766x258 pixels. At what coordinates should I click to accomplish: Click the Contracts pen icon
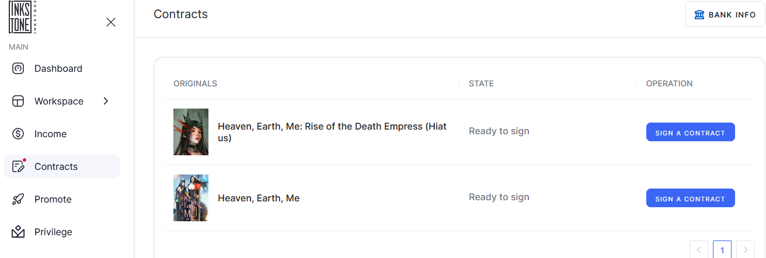18,166
